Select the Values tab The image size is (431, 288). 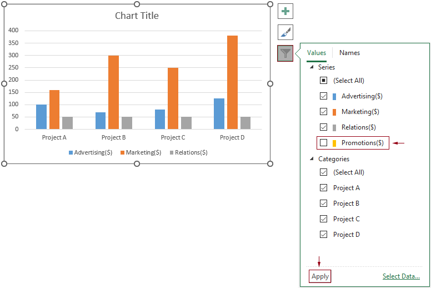(x=317, y=53)
